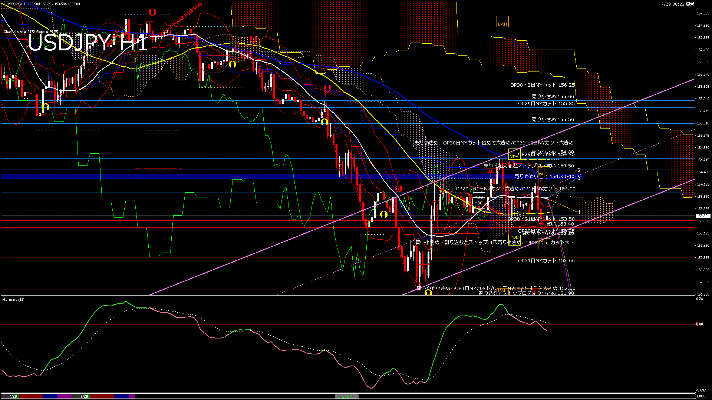Toggle the macd ON button
Screen dimensions: 712x400
point(347,397)
